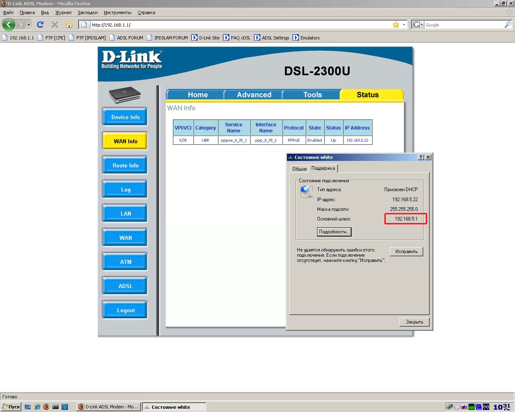Click the Подробности... button
515x412 pixels.
(334, 232)
